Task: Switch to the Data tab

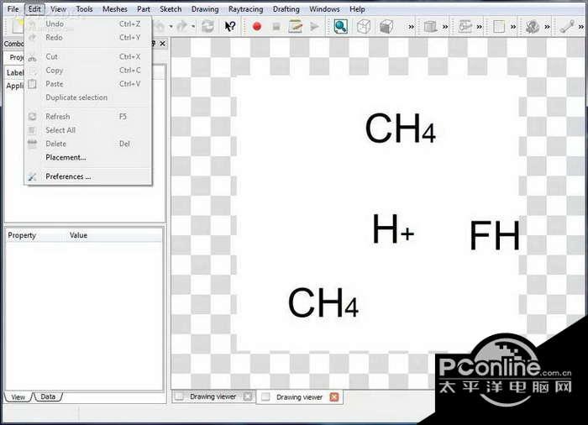Action: coord(48,396)
